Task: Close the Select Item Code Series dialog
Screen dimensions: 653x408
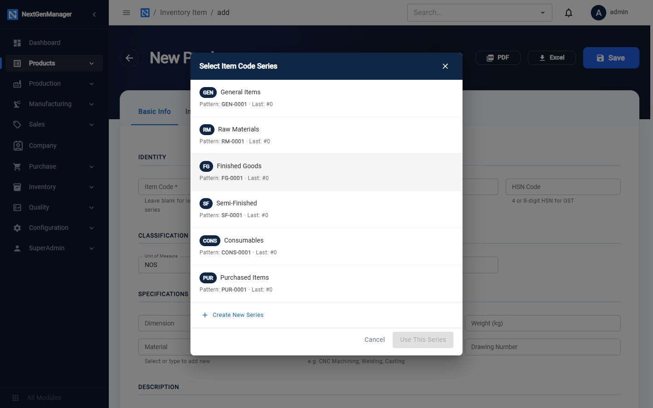Action: [x=445, y=66]
